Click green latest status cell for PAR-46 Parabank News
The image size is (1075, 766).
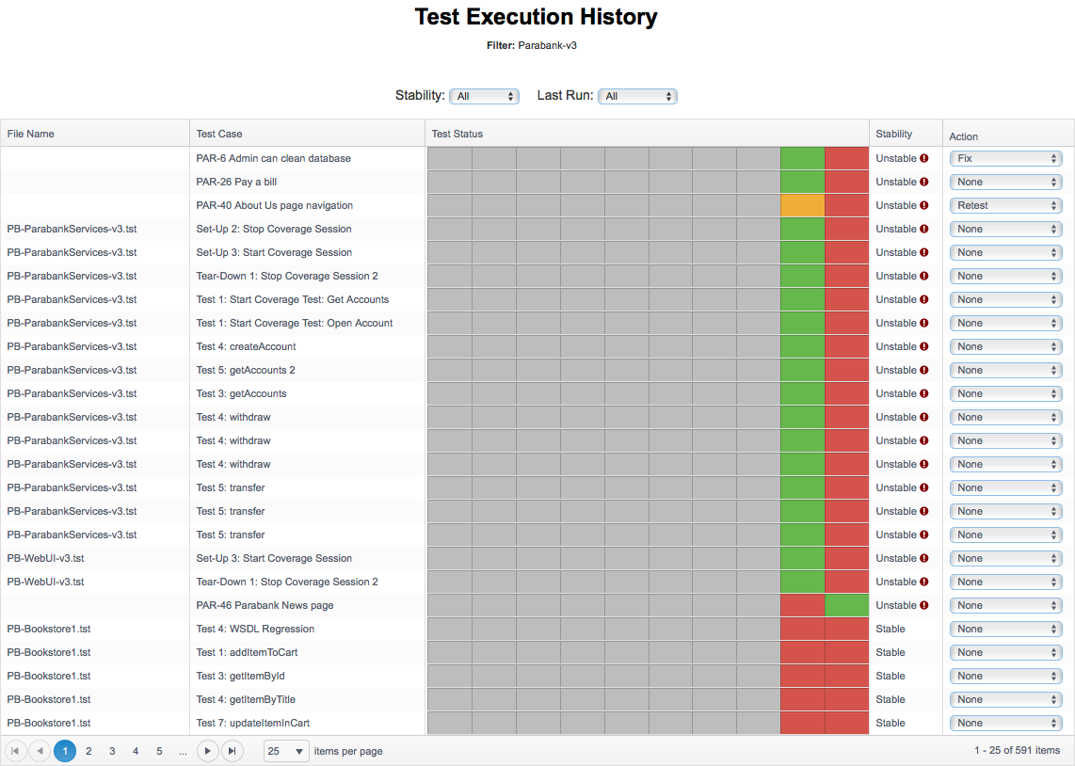click(846, 606)
